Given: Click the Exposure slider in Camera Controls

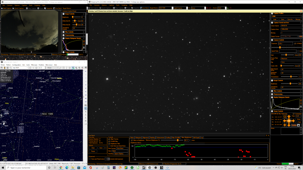Looking at the screenshot, I should coord(287,47).
